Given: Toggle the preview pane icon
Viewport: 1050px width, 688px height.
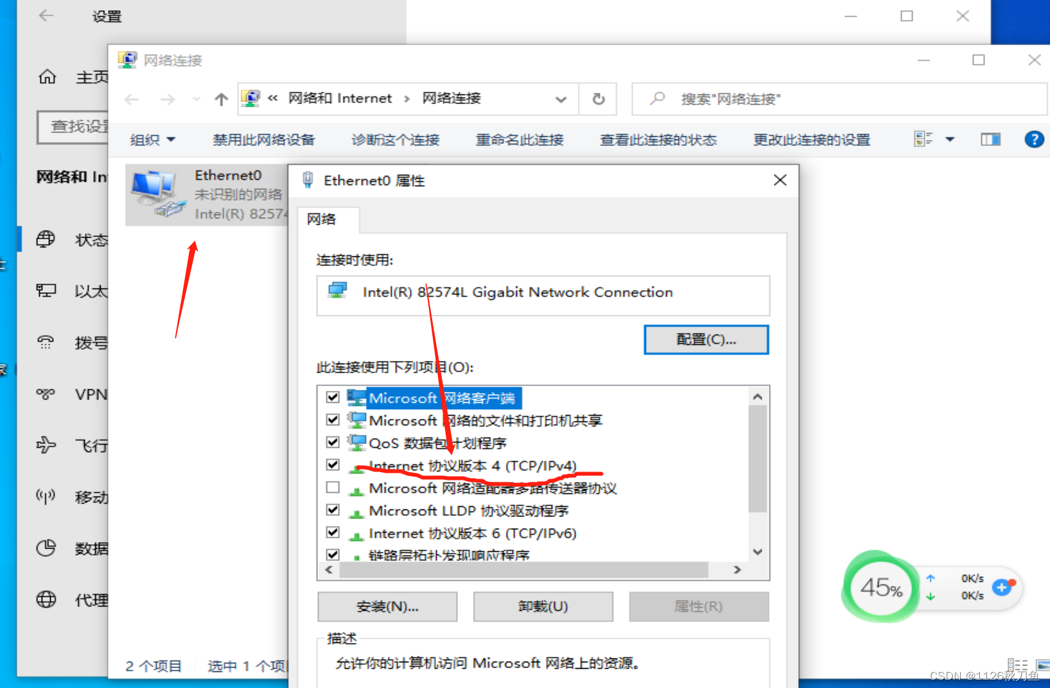Looking at the screenshot, I should [x=990, y=139].
